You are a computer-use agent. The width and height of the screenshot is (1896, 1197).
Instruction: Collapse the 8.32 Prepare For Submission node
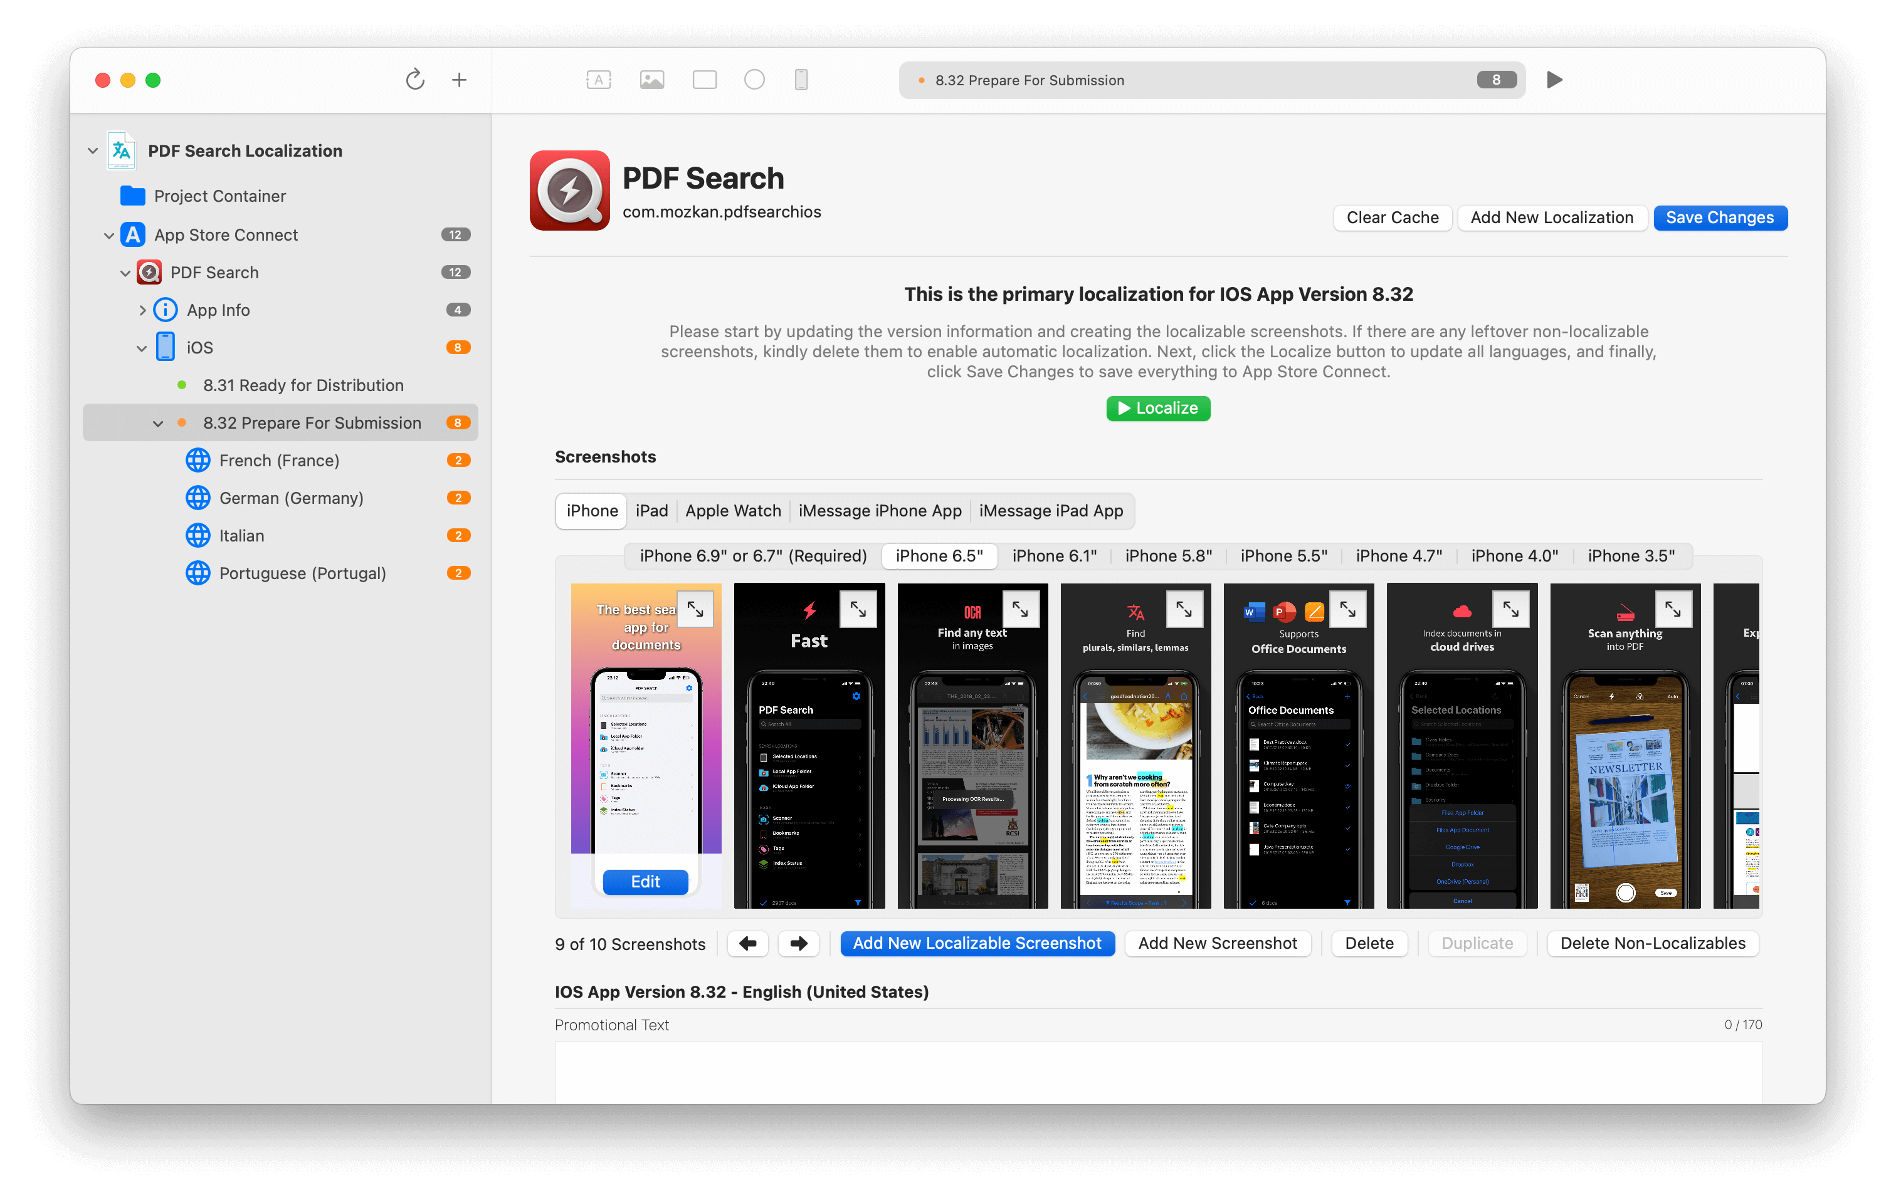pos(158,424)
